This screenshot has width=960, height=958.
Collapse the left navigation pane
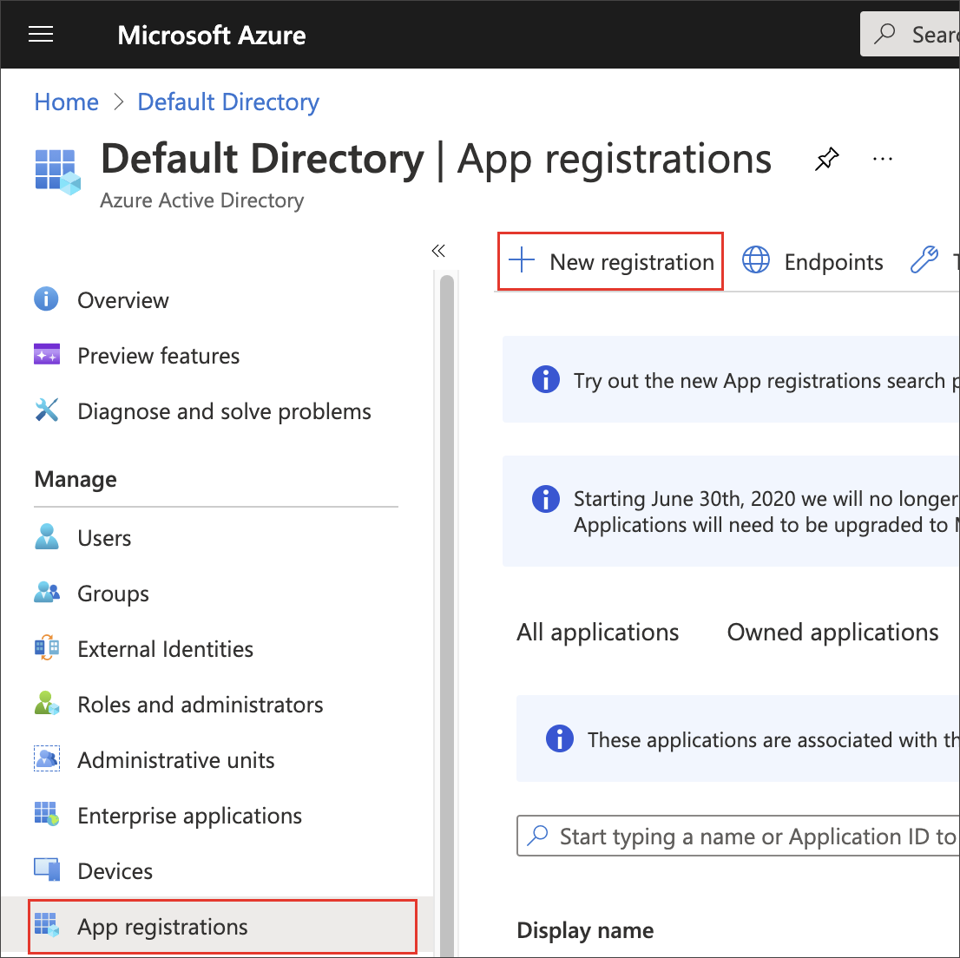pyautogui.click(x=438, y=250)
